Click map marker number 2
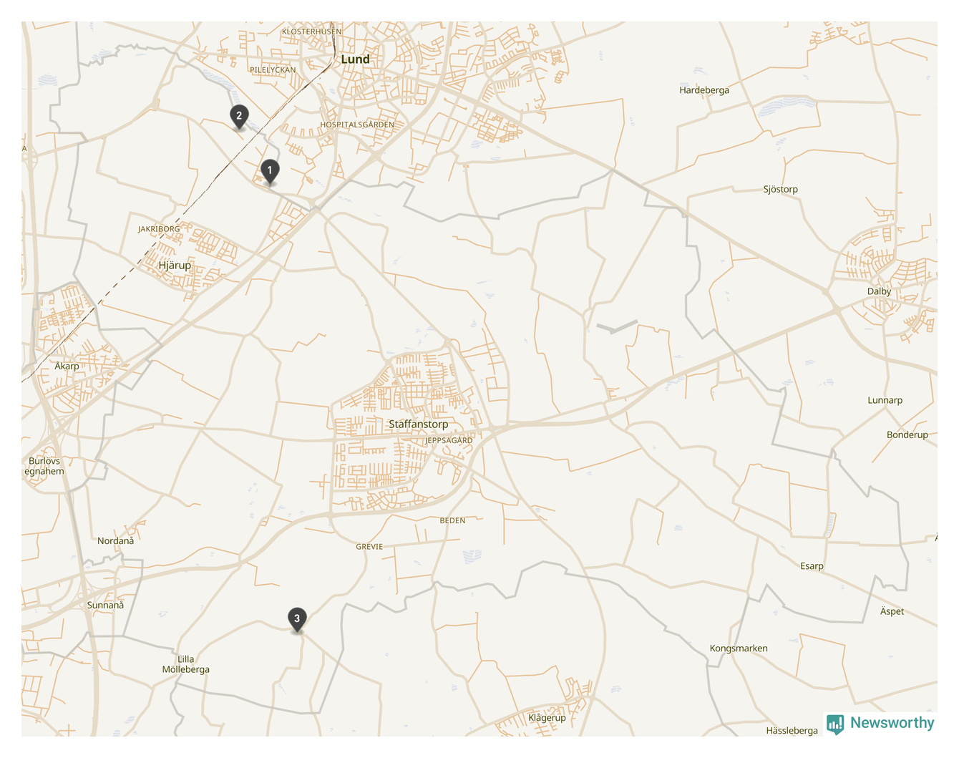959x758 pixels. click(x=239, y=117)
